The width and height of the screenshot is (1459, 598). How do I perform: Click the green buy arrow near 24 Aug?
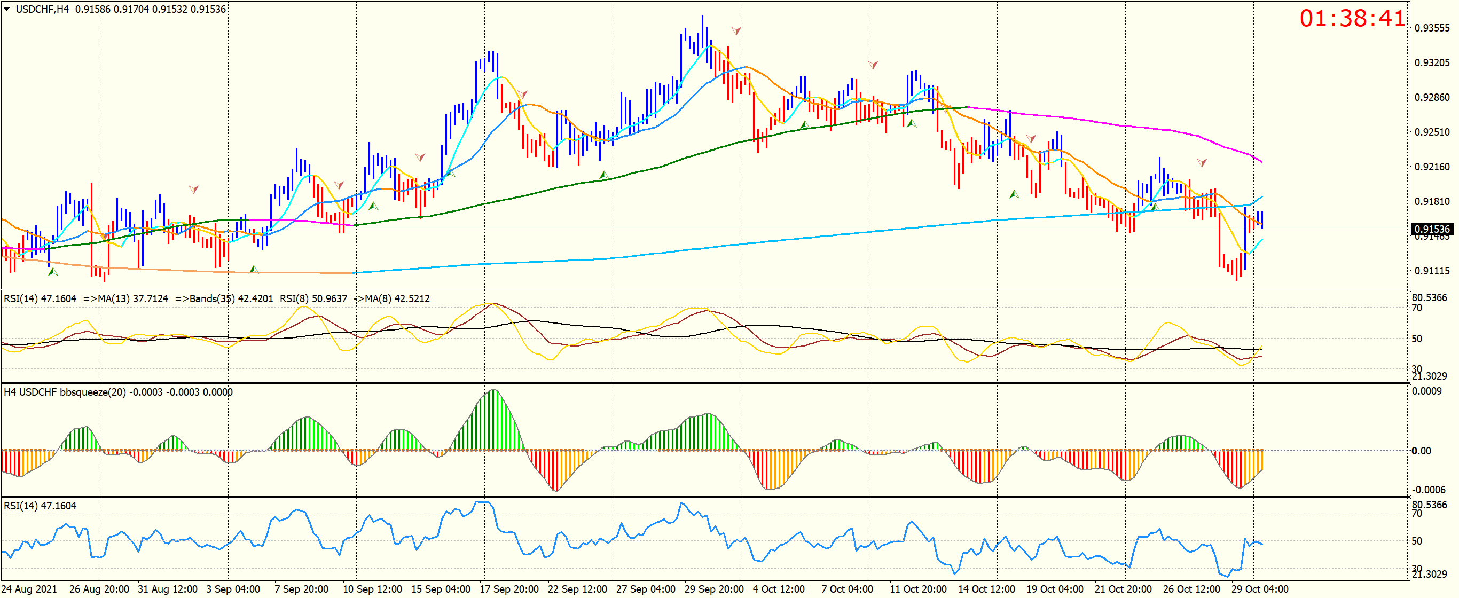click(53, 272)
